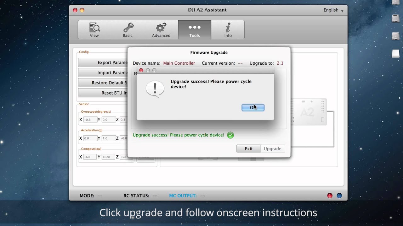The height and width of the screenshot is (226, 403).
Task: Click the 'Upgrade to: 2.1' version text
Action: click(266, 63)
